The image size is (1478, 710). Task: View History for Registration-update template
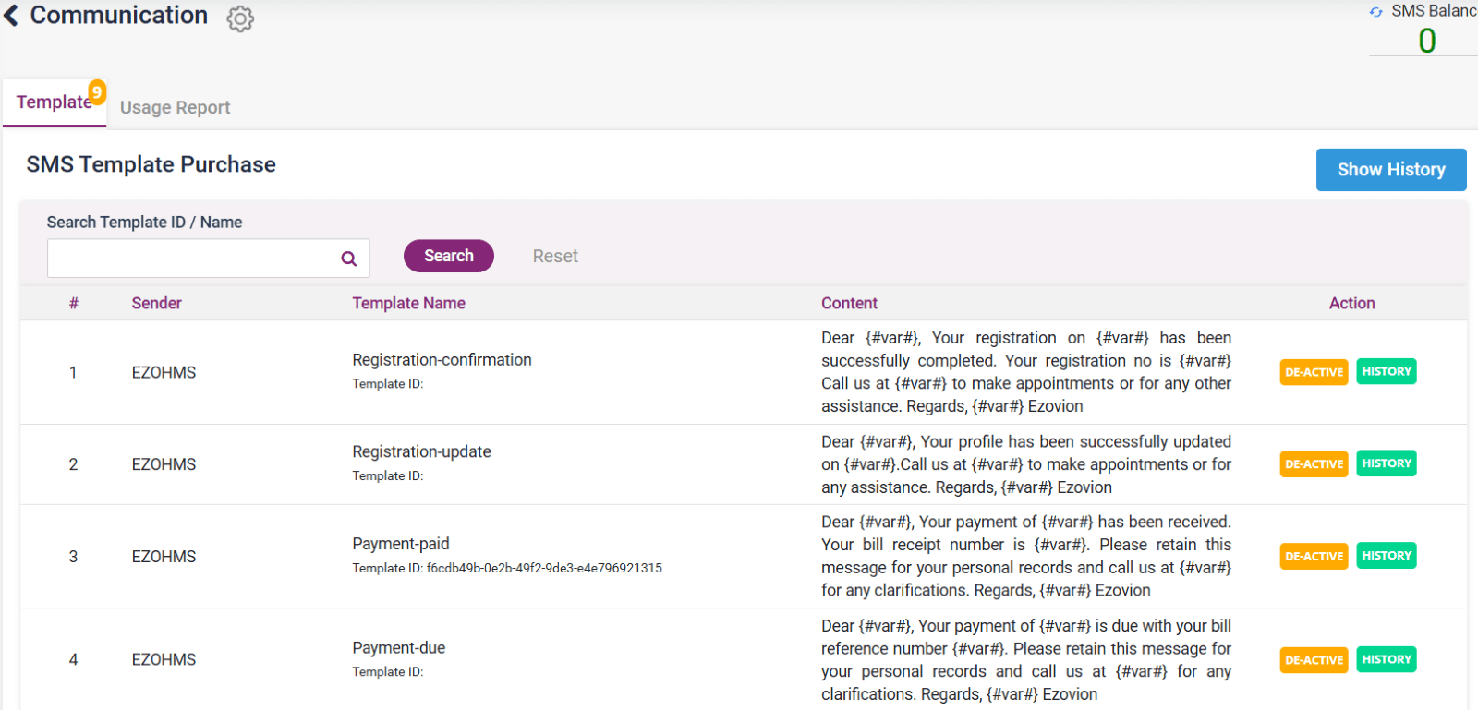click(1386, 463)
